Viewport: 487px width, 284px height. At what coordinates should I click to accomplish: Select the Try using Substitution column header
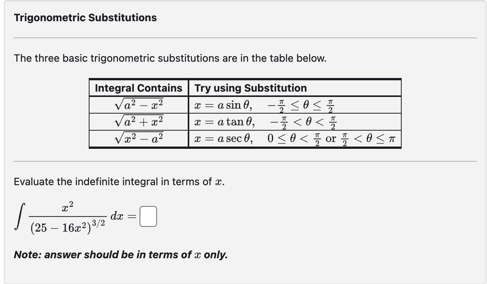[x=250, y=88]
